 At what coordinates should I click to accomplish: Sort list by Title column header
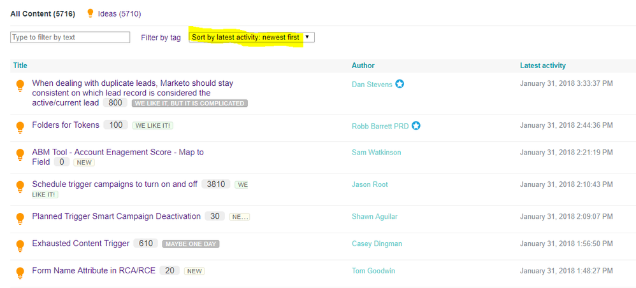[20, 65]
